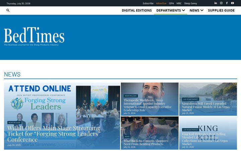Open Digital Editions menu item
This screenshot has width=241, height=151.
(x=137, y=10)
